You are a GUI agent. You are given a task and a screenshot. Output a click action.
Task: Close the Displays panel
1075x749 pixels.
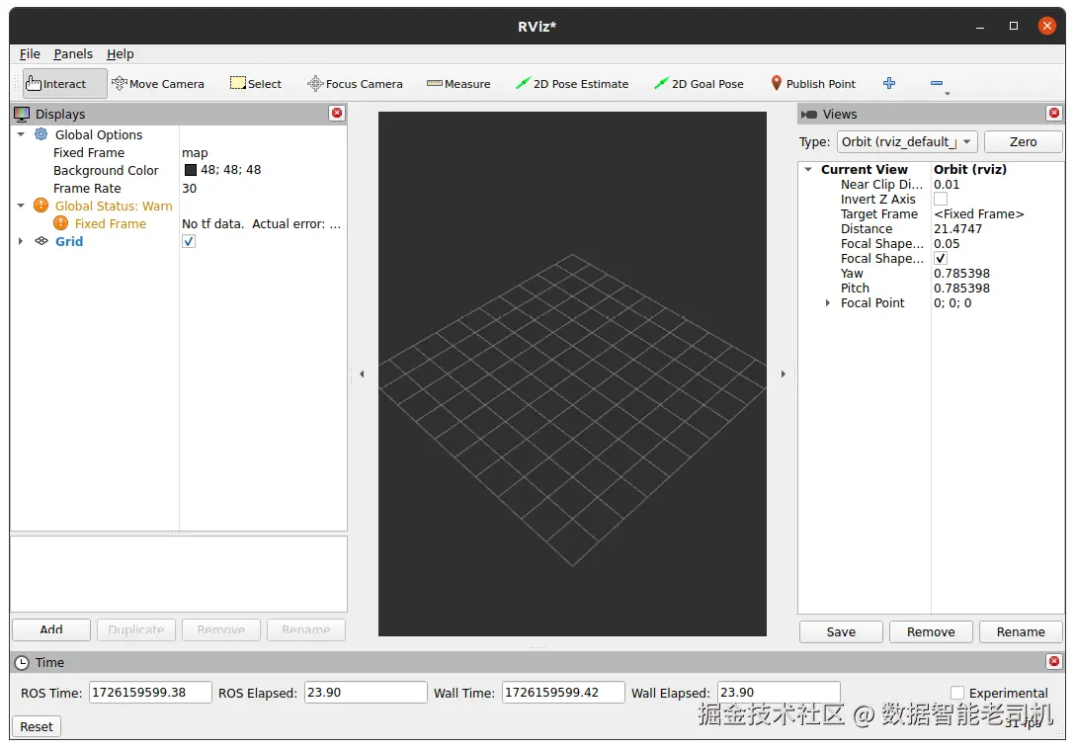pos(337,114)
